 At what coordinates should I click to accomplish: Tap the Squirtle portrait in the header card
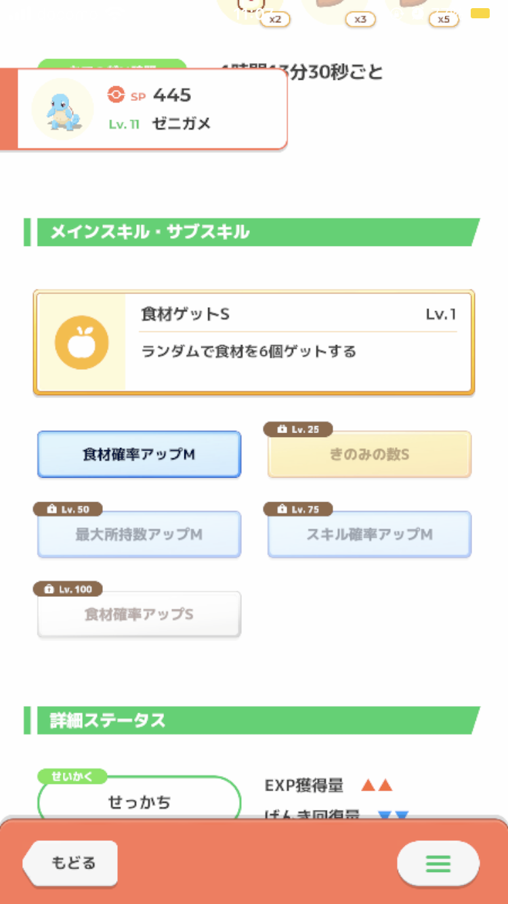pos(62,109)
